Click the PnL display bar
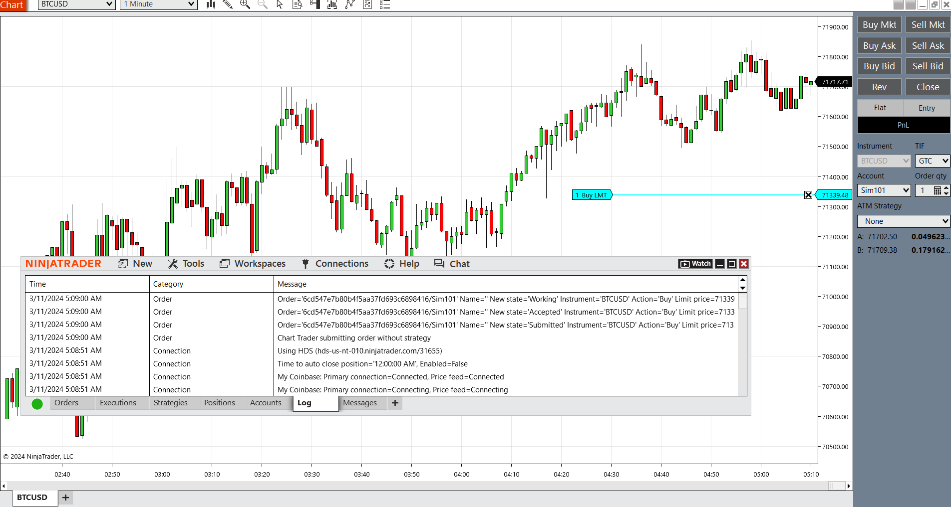Screen dimensions: 951x507 (904, 125)
